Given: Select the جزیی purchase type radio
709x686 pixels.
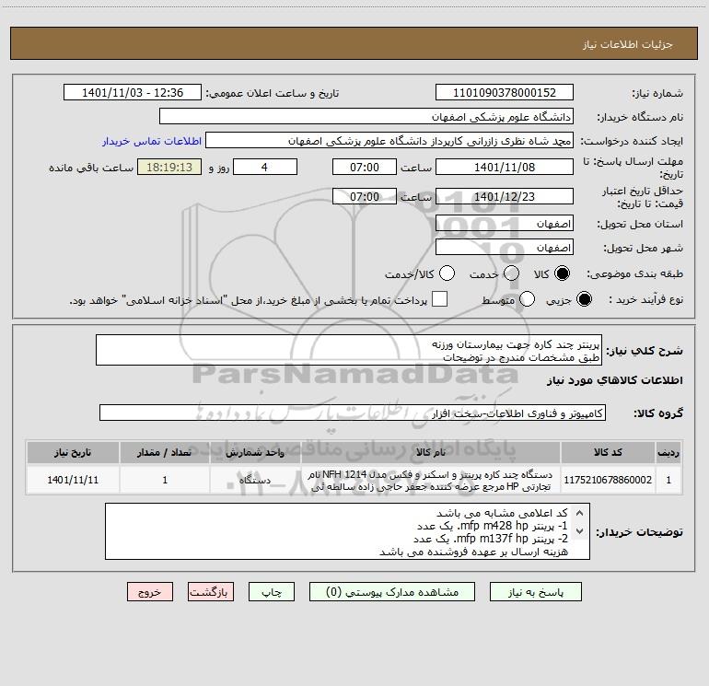Looking at the screenshot, I should click(x=584, y=299).
